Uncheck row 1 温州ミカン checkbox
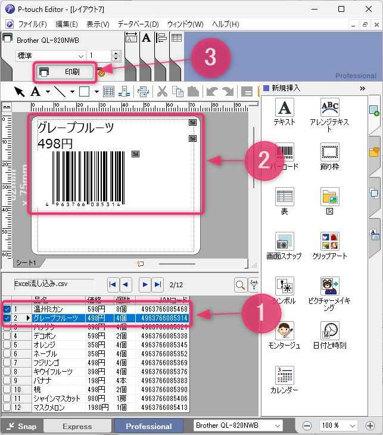Image resolution: width=383 pixels, height=435 pixels. click(x=7, y=309)
